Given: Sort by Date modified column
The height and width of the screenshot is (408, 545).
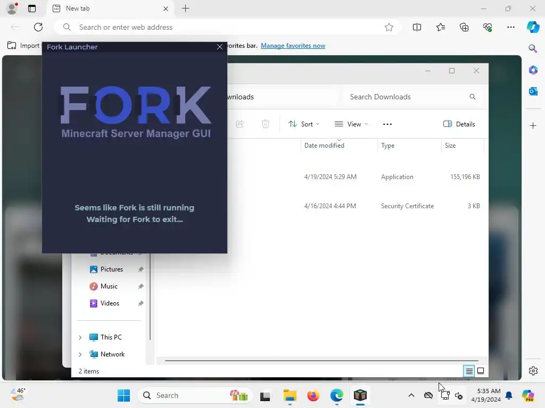Looking at the screenshot, I should (x=339, y=146).
